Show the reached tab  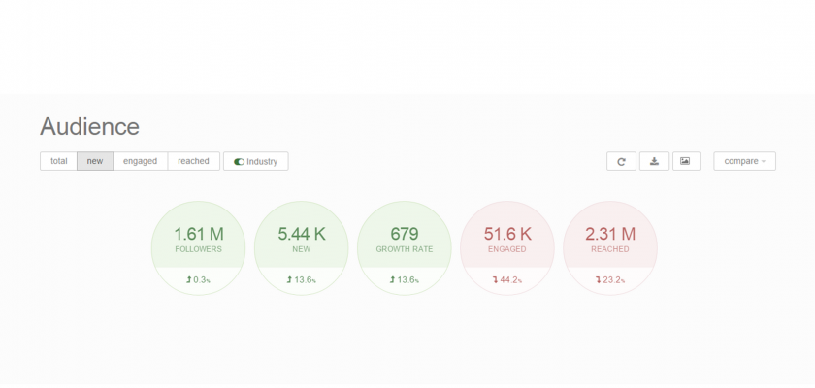(x=193, y=161)
